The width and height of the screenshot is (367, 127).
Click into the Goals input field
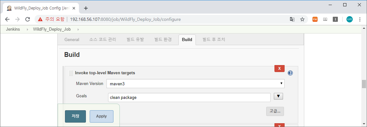tap(189, 98)
